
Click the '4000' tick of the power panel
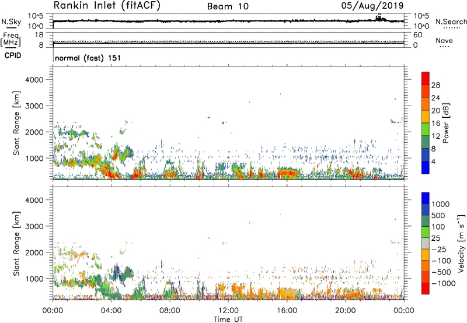coord(34,80)
